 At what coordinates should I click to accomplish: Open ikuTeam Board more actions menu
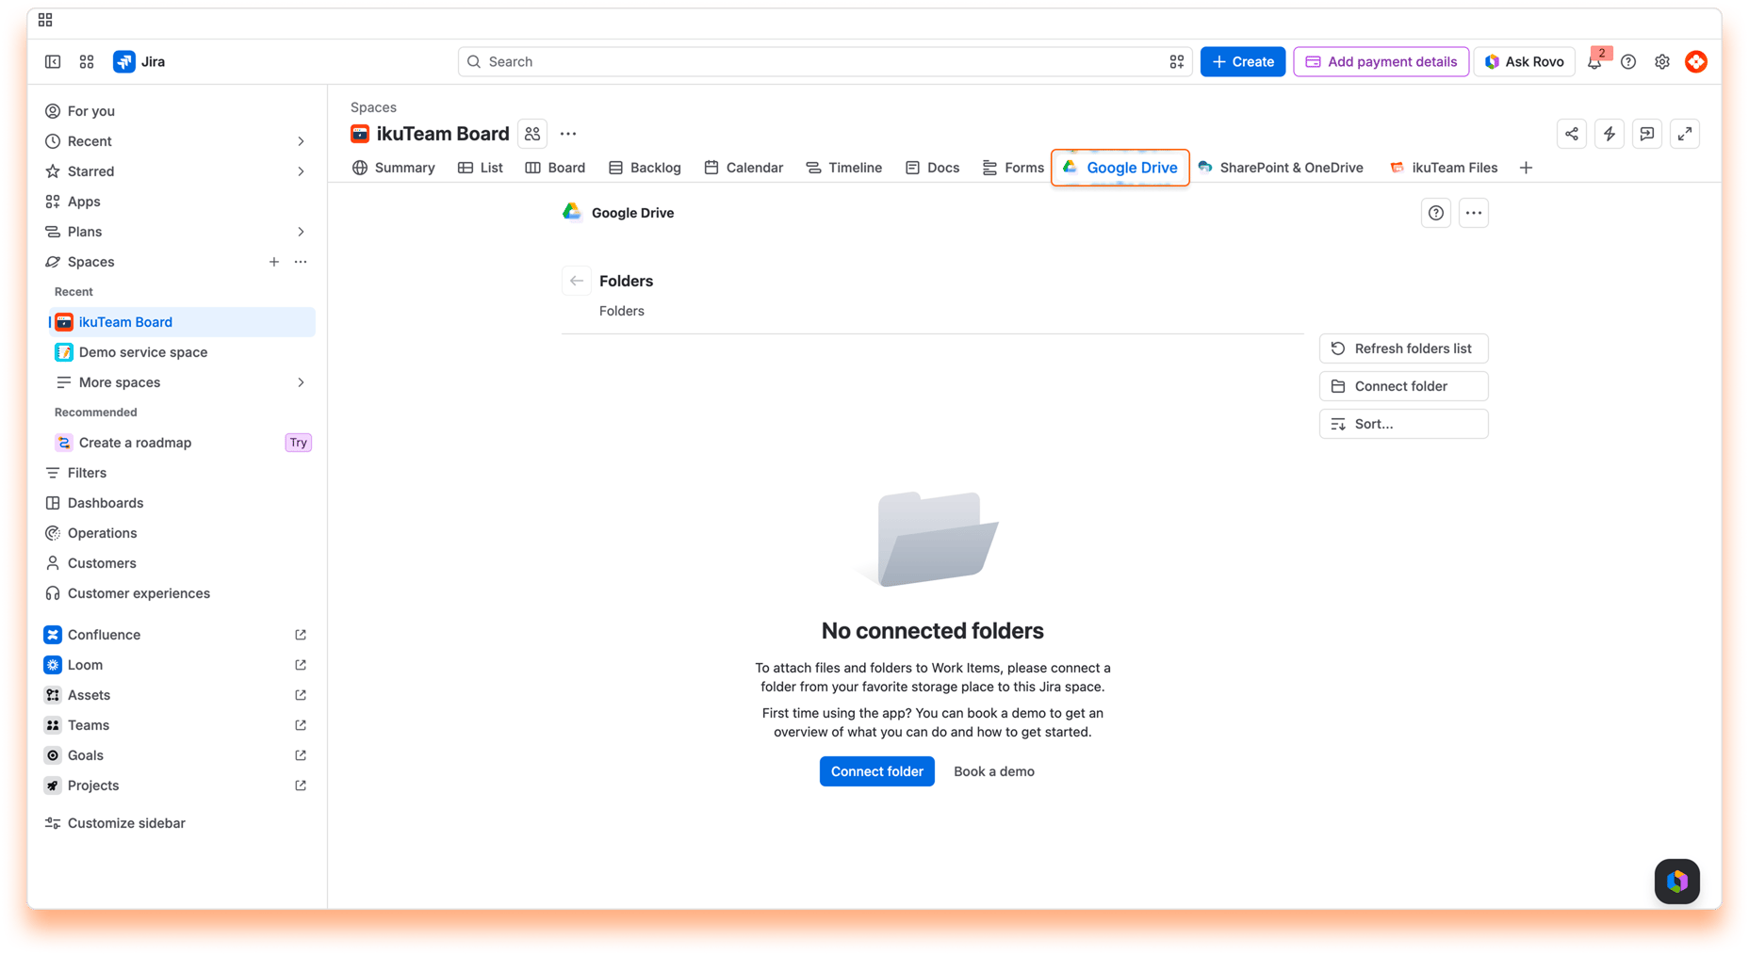[x=568, y=134]
